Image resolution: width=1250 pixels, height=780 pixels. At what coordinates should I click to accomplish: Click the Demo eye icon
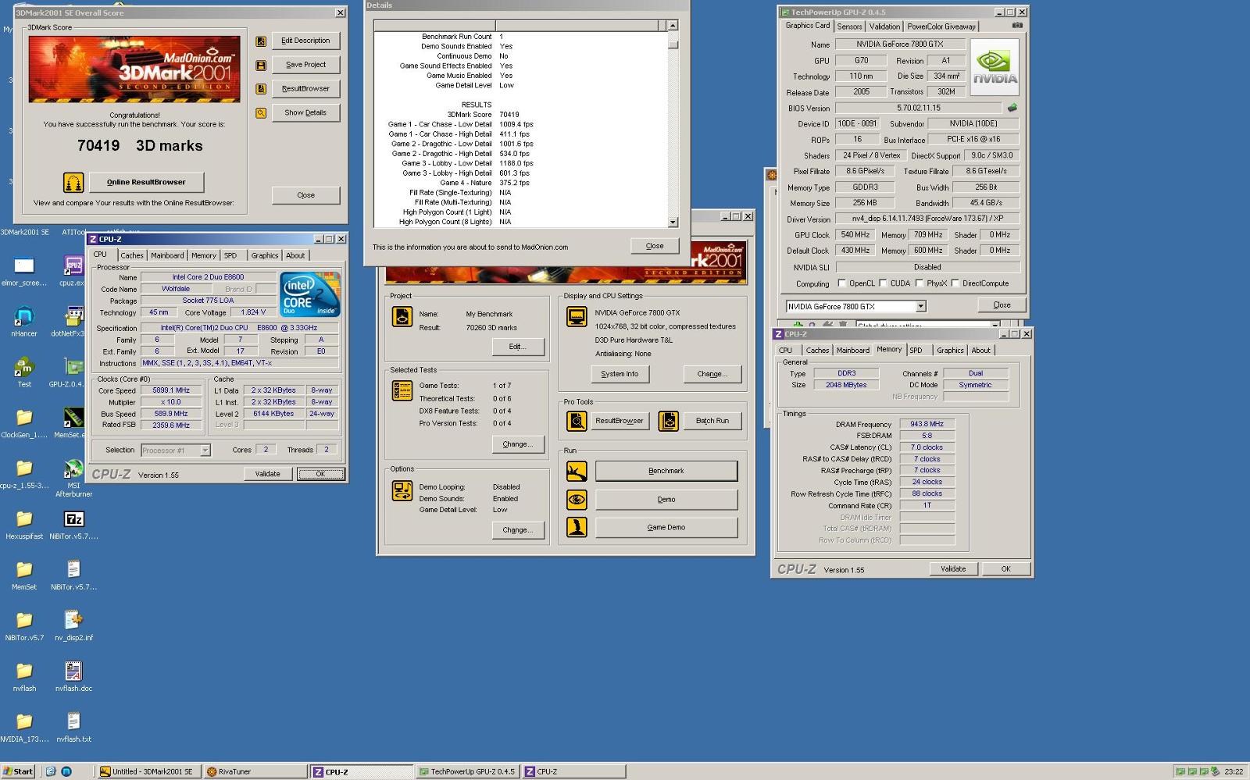pos(577,500)
